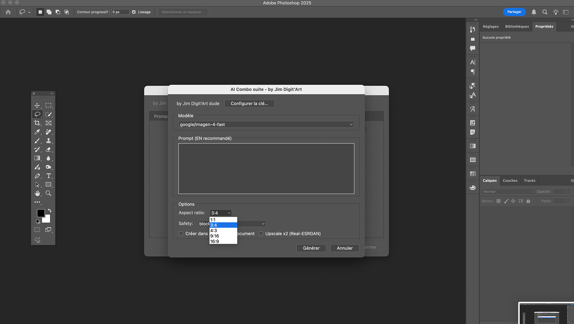Click the Générer button
The image size is (574, 324).
tap(311, 248)
